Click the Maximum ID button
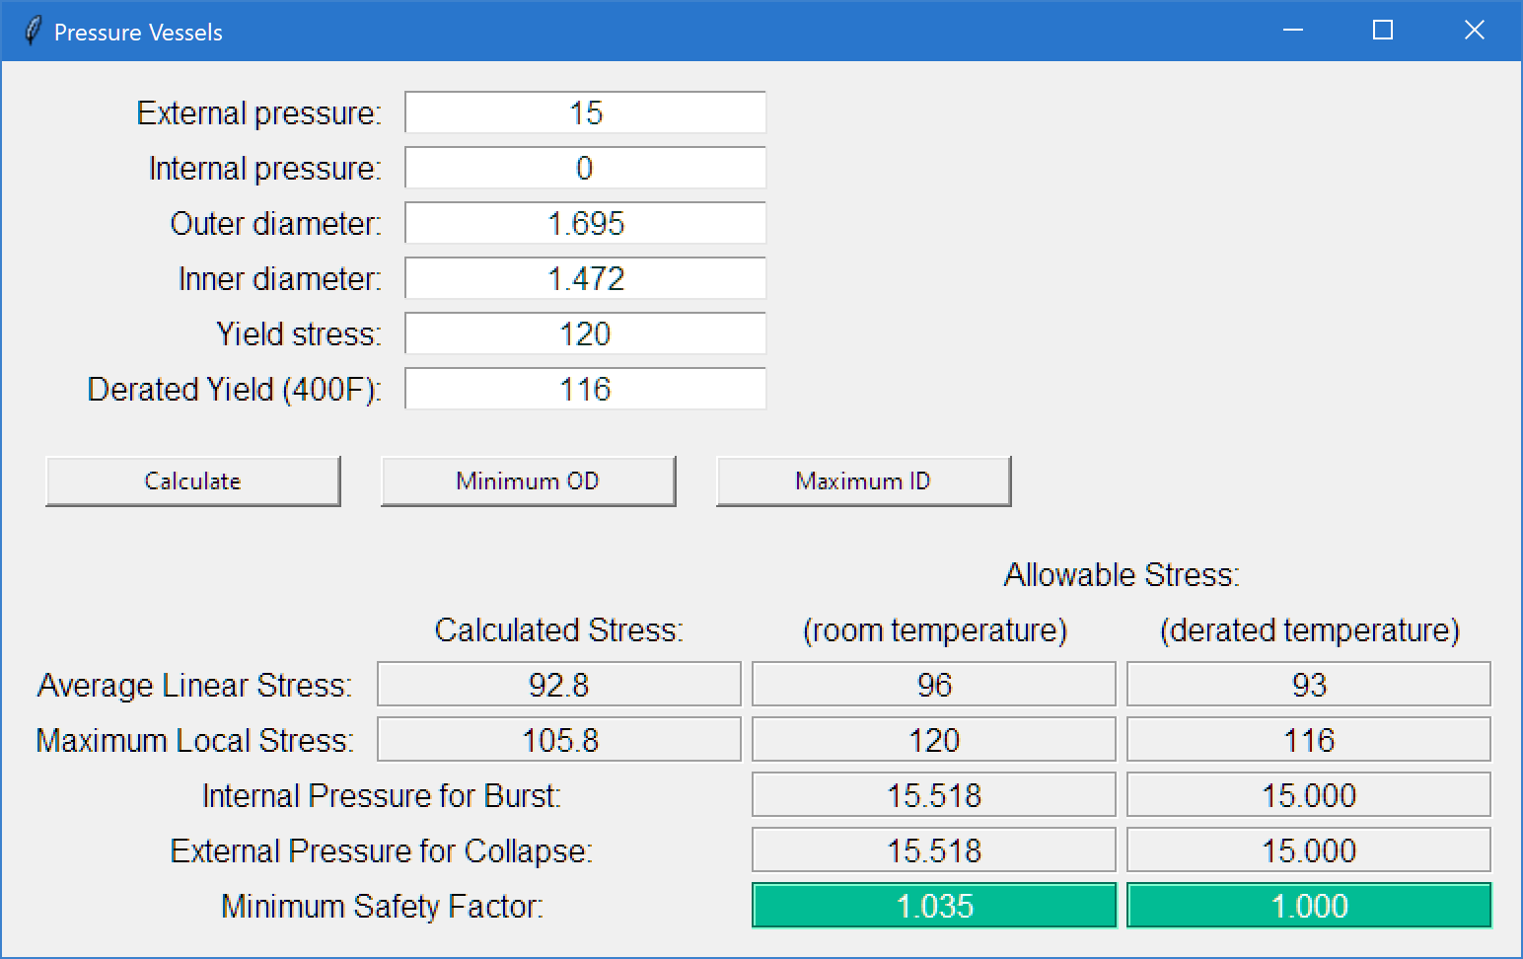Screen dimensions: 1523x959 (x=864, y=481)
